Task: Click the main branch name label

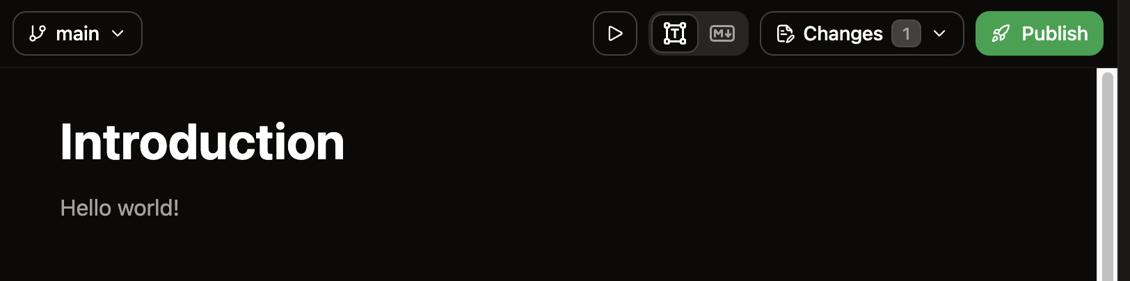Action: [77, 33]
